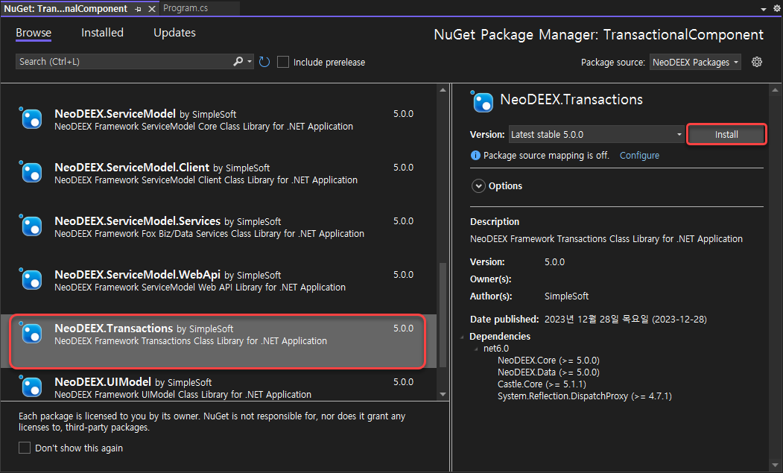Screen dimensions: 783x473
Task: Click details pane scroll up arrow
Action: click(x=775, y=90)
